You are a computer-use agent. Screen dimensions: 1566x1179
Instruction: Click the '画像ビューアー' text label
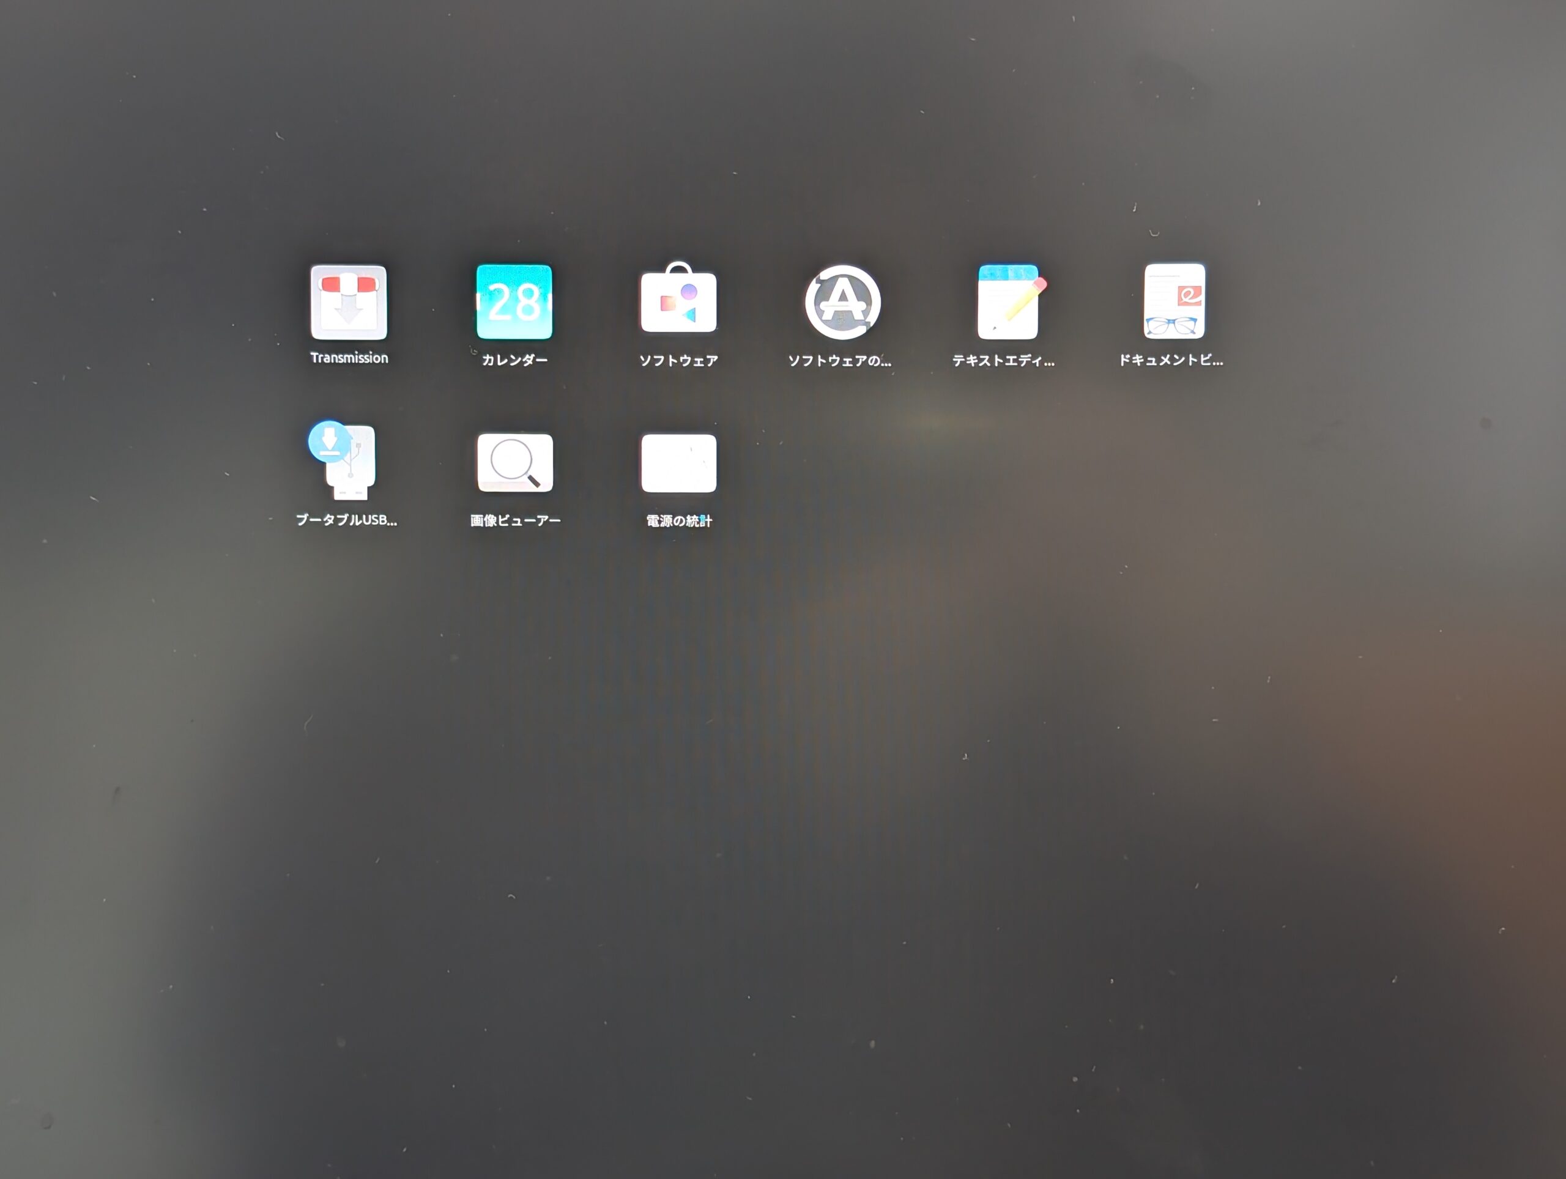click(516, 521)
